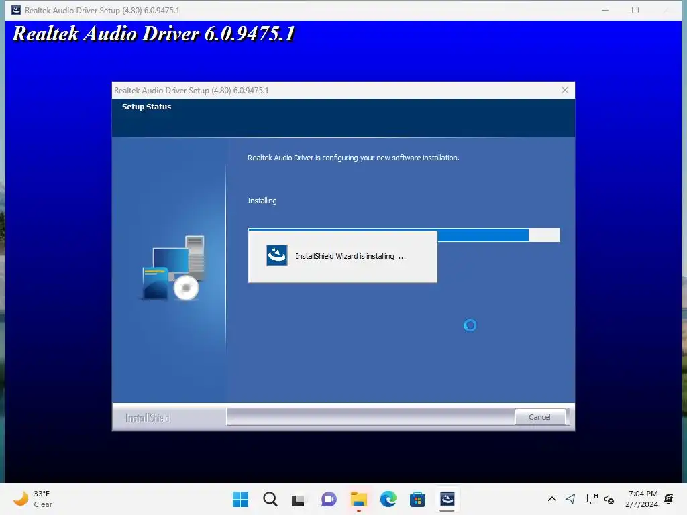The image size is (687, 515).
Task: Open weather widget showing 33°F Clear
Action: coord(33,499)
